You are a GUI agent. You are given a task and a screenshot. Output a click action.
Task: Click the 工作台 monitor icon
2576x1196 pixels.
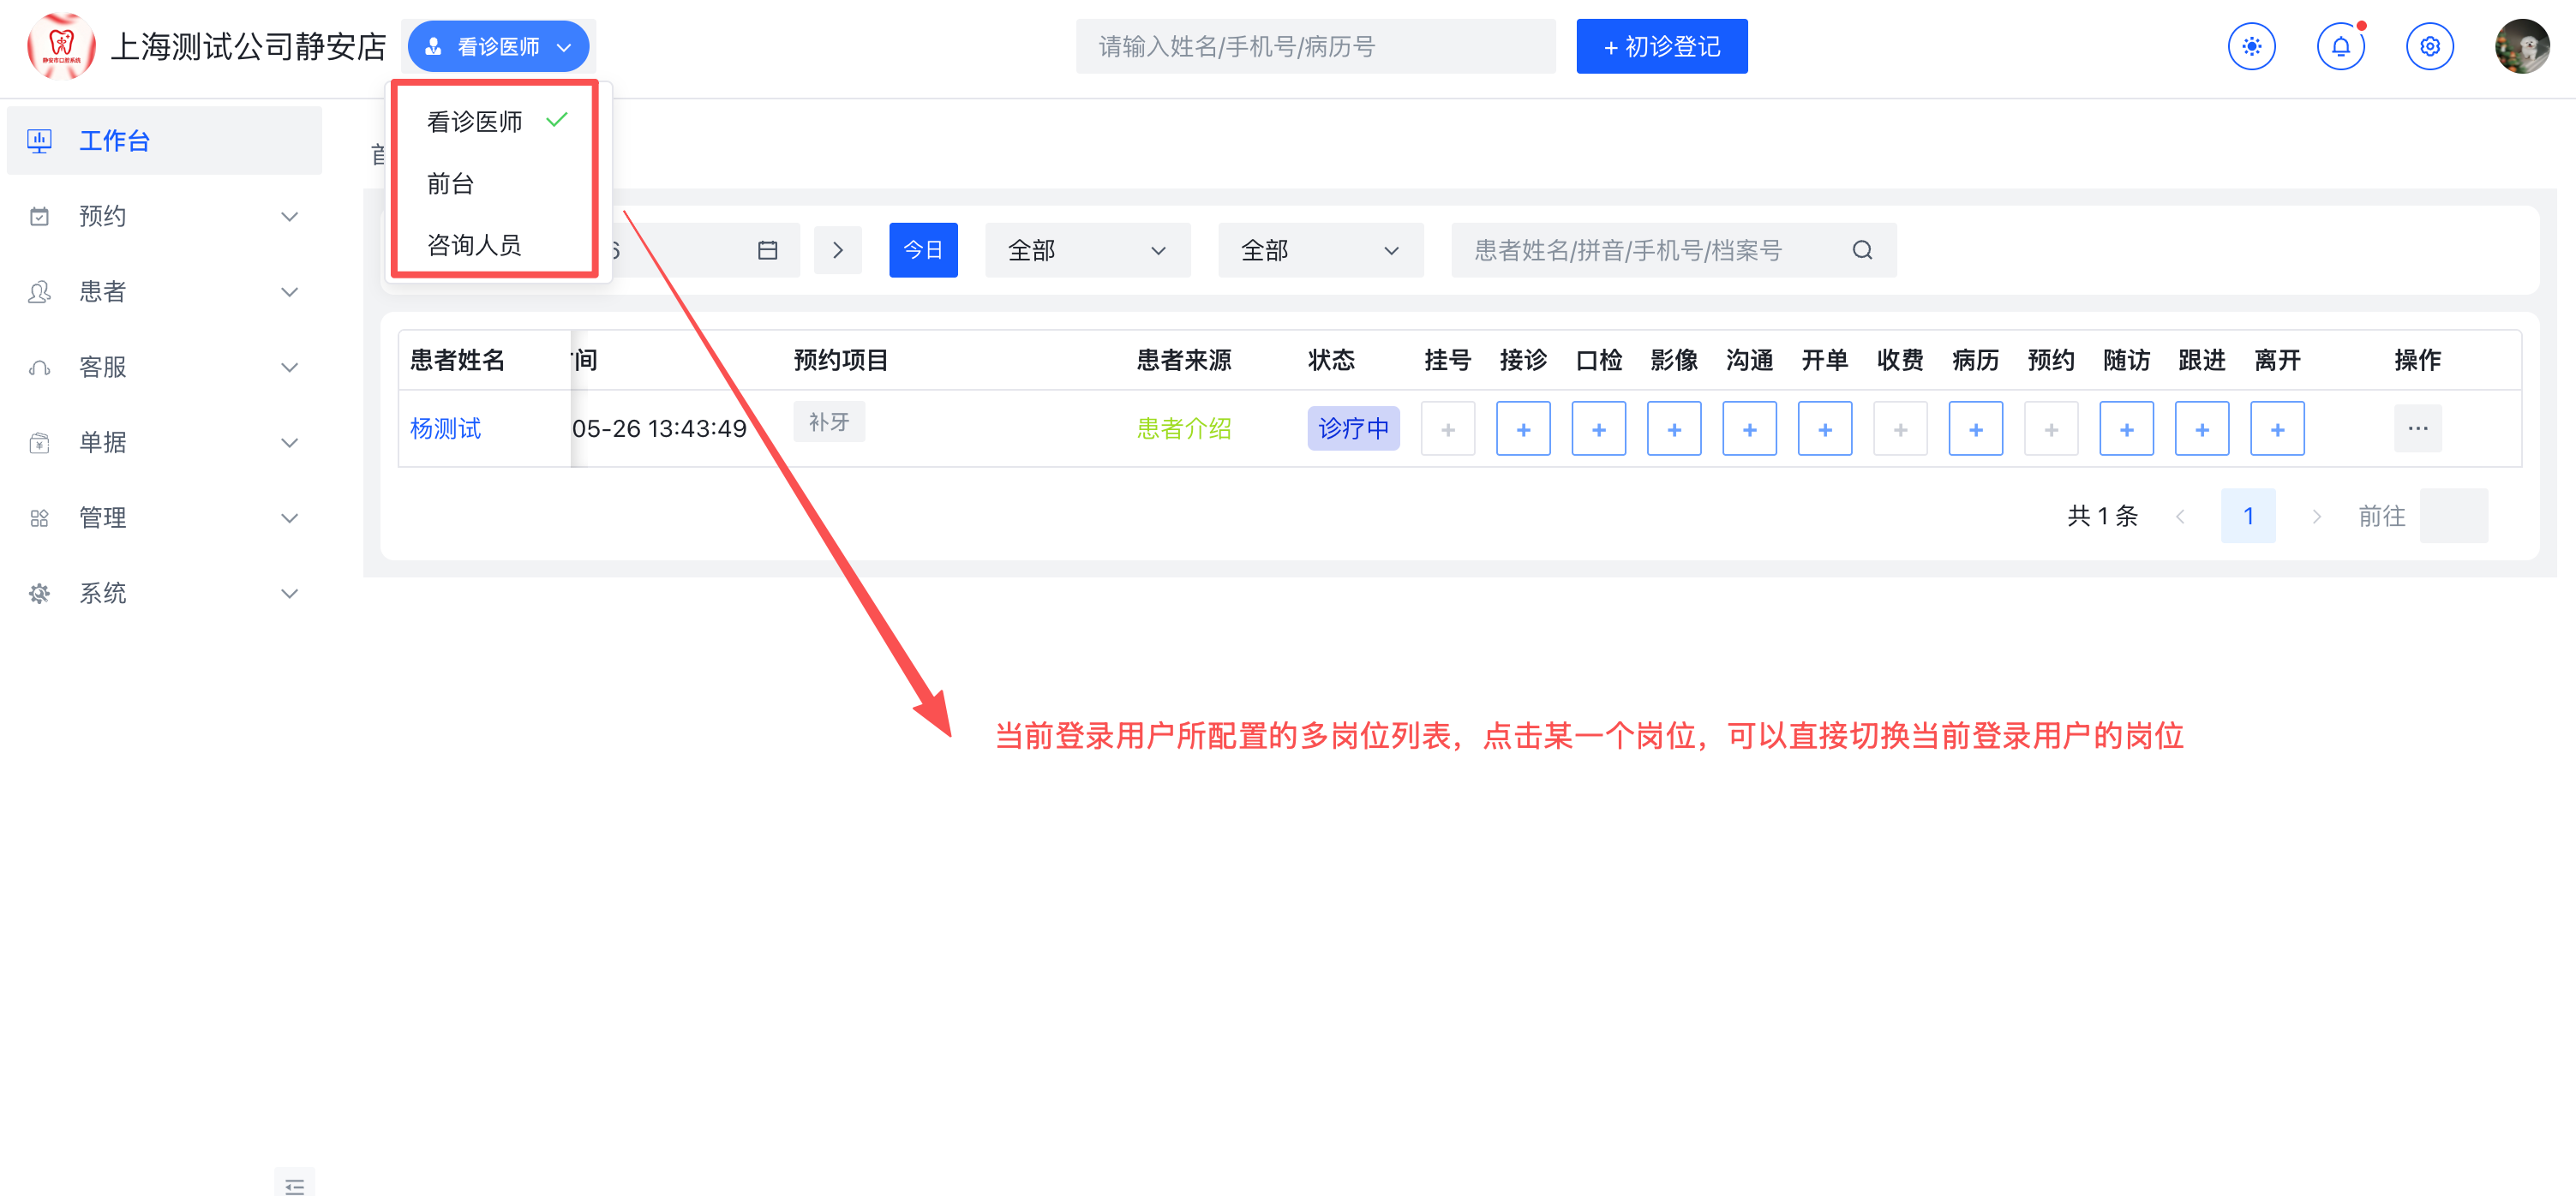[39, 140]
